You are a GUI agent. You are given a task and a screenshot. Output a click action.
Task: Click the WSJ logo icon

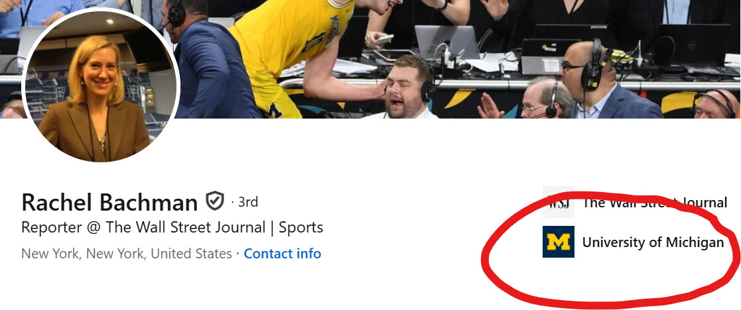[558, 202]
